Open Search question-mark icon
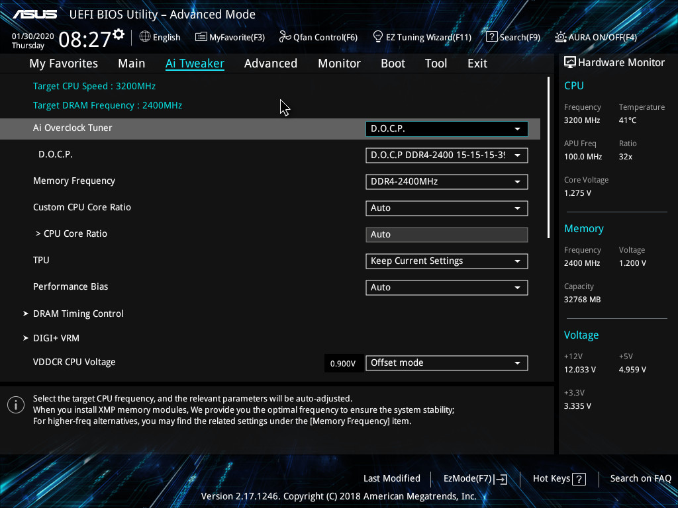 492,37
